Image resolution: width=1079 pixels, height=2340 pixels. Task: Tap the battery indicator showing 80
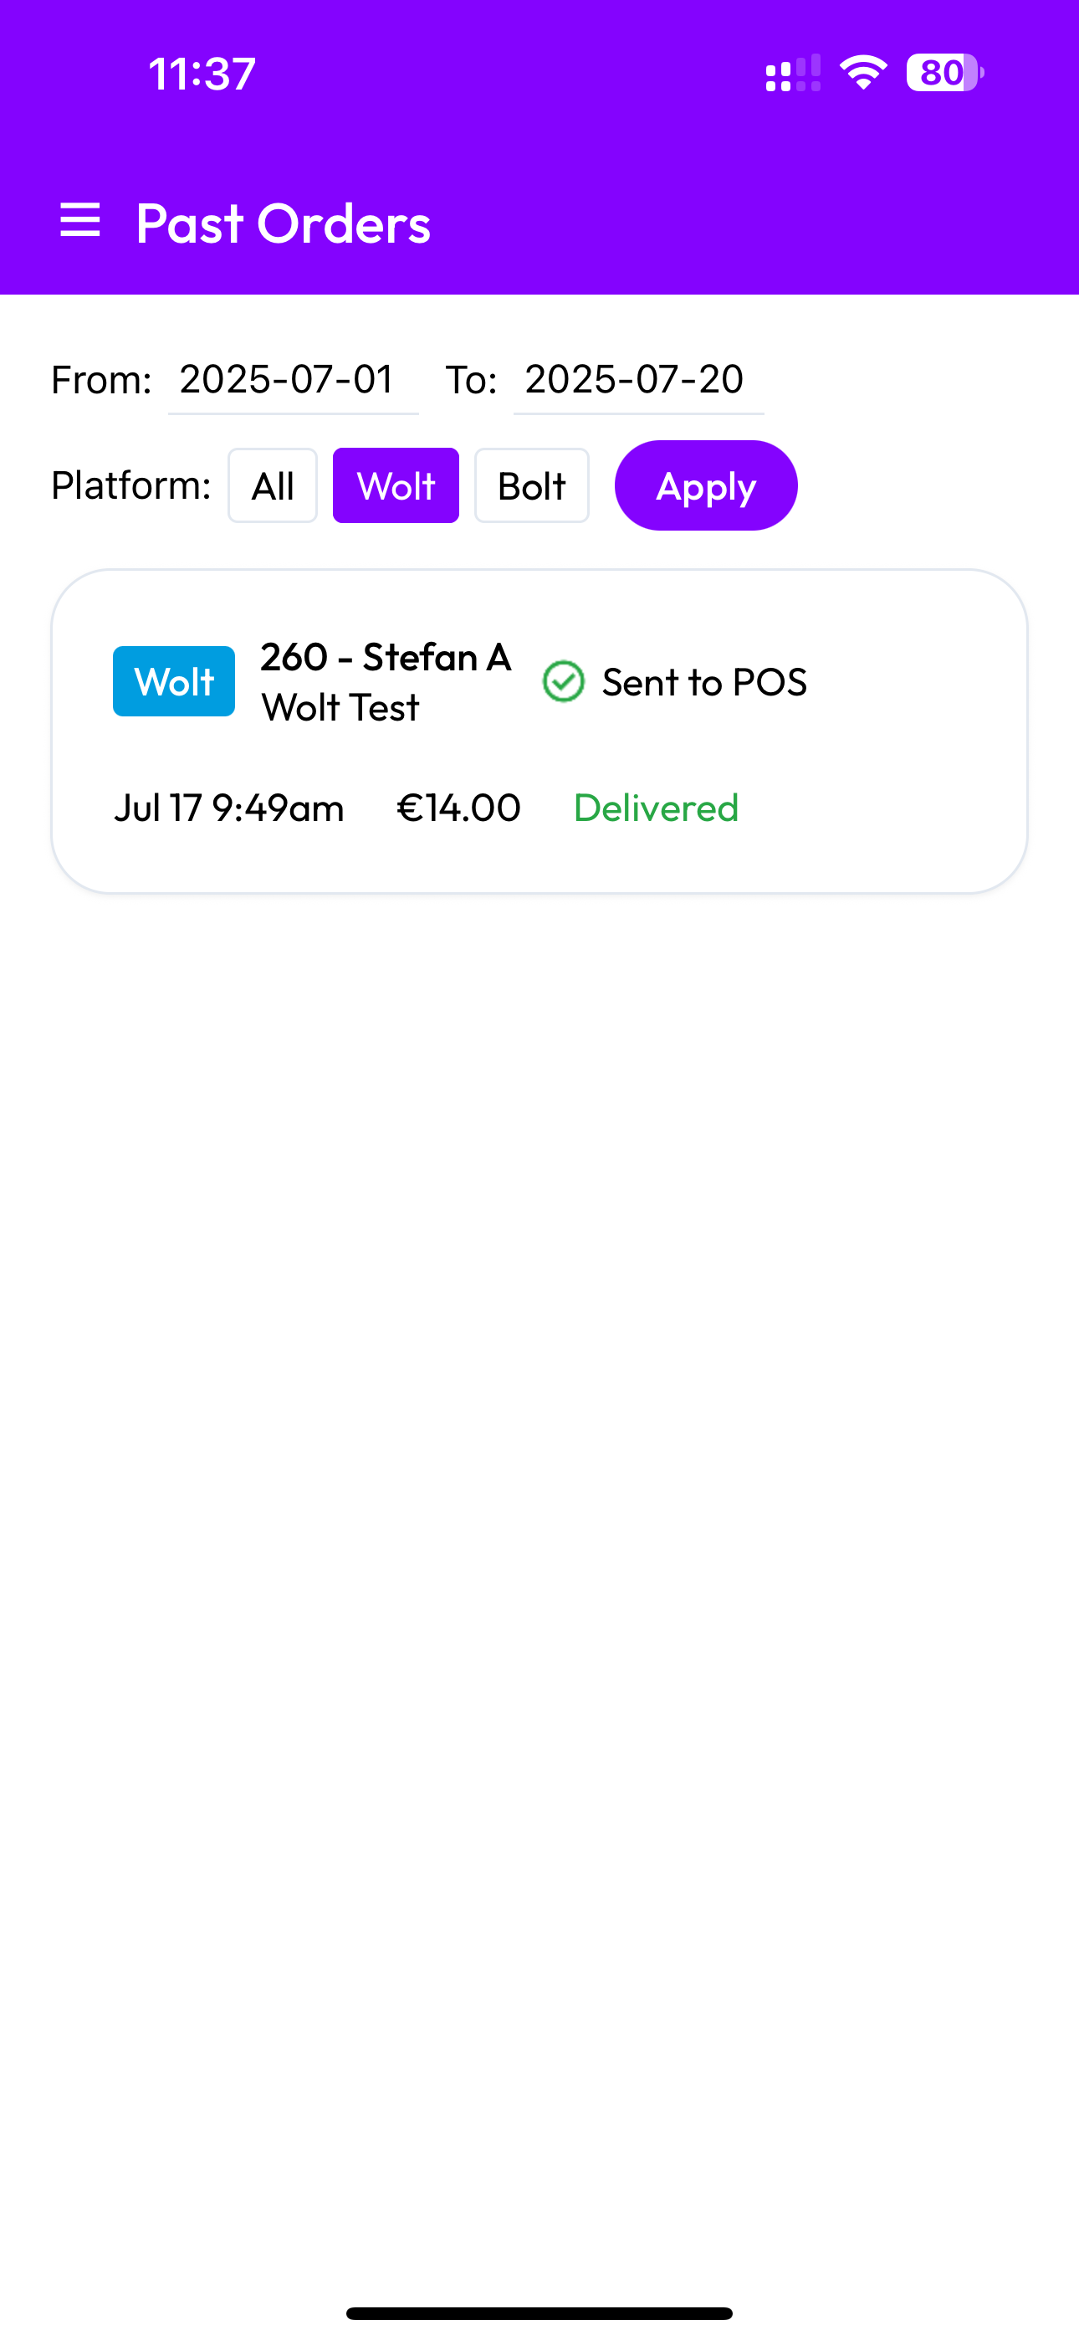click(944, 73)
